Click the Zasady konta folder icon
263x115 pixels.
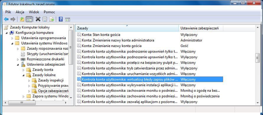click(x=29, y=70)
